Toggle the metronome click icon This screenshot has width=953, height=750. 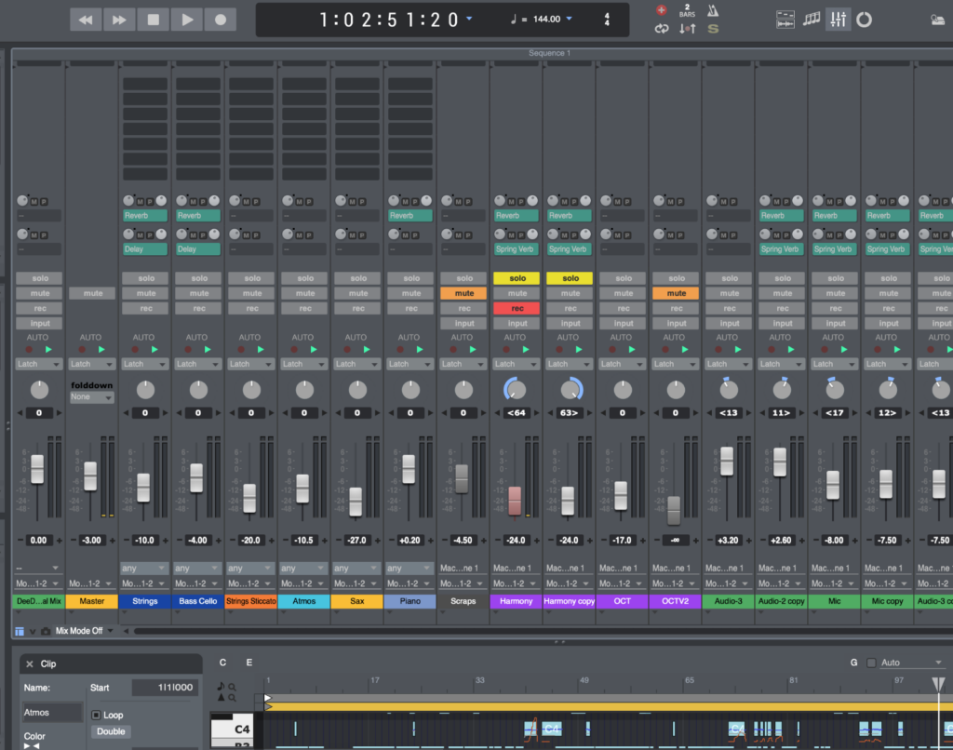(x=713, y=10)
